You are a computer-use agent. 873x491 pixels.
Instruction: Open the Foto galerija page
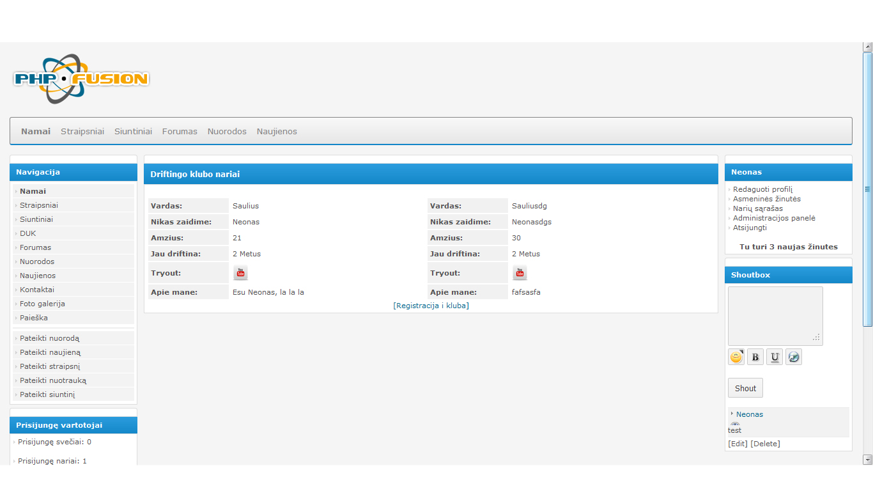coord(73,304)
